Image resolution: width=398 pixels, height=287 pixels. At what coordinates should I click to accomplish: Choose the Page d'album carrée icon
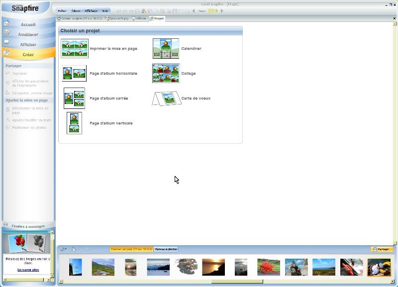click(x=74, y=98)
